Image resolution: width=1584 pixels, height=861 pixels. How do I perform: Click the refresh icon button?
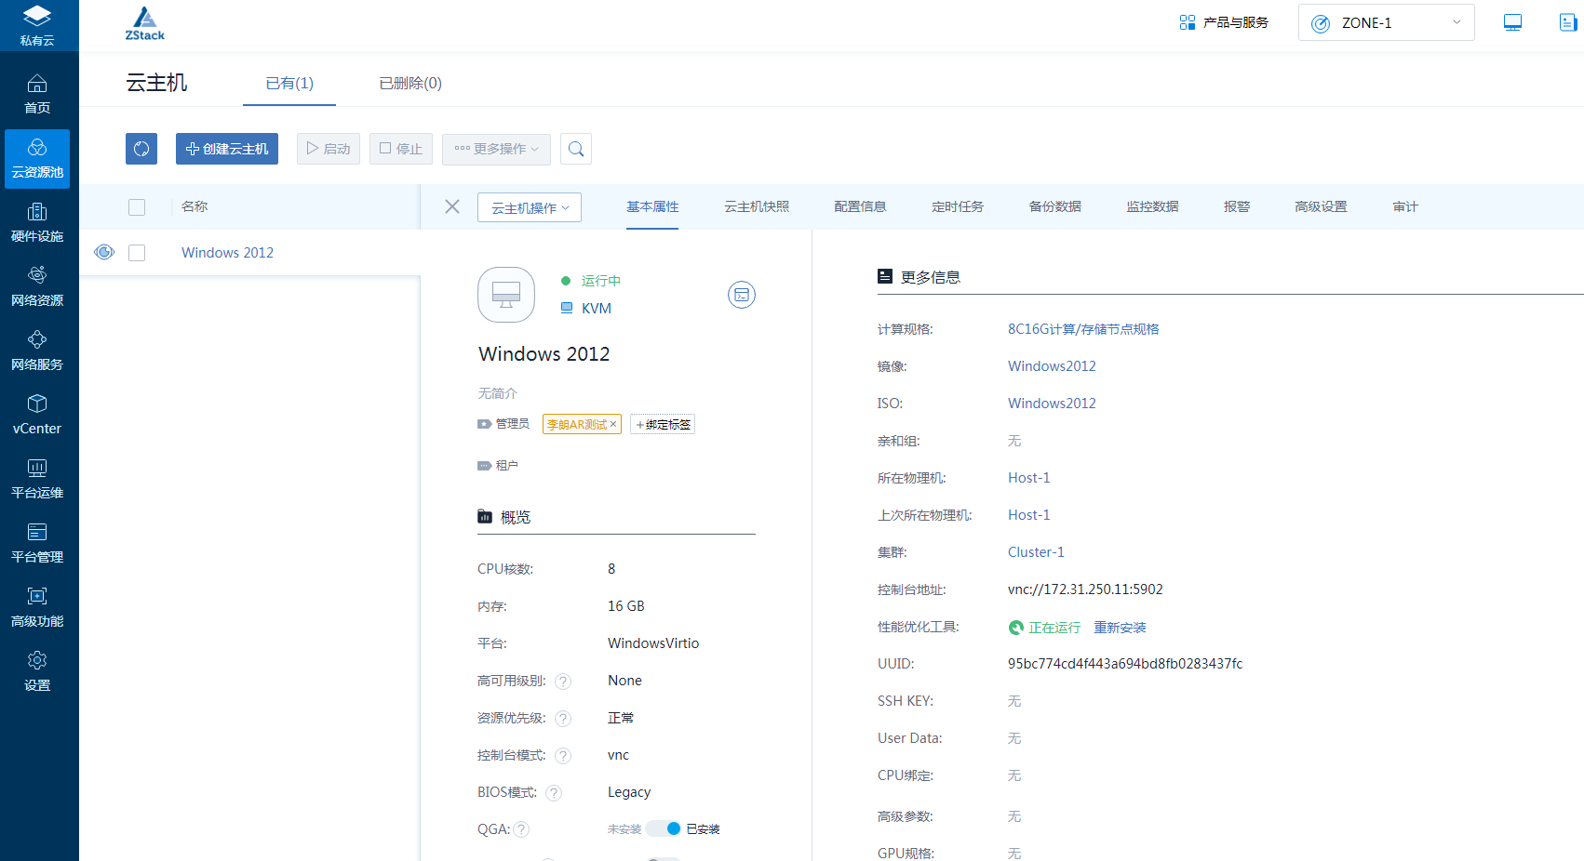pyautogui.click(x=141, y=149)
